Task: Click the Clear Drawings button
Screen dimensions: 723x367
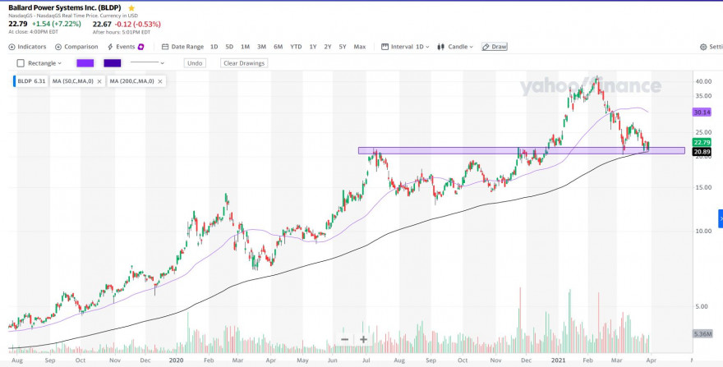Action: click(x=244, y=63)
